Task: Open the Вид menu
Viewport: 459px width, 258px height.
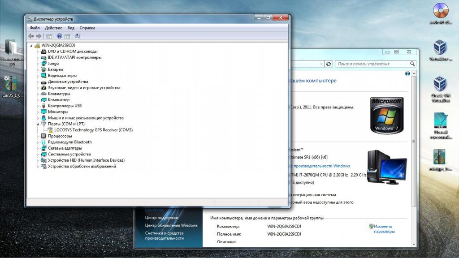Action: pyautogui.click(x=71, y=28)
